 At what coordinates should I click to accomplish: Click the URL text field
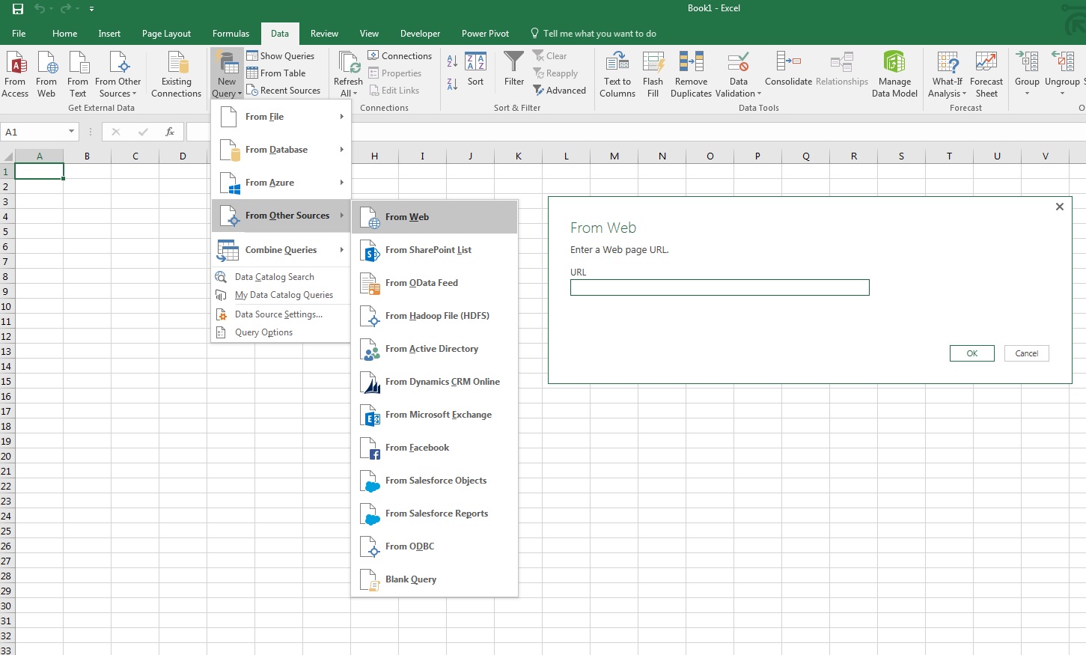click(x=719, y=287)
